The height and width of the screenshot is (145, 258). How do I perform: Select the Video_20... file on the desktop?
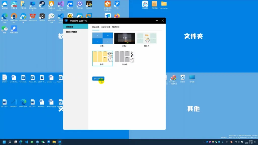(33, 79)
